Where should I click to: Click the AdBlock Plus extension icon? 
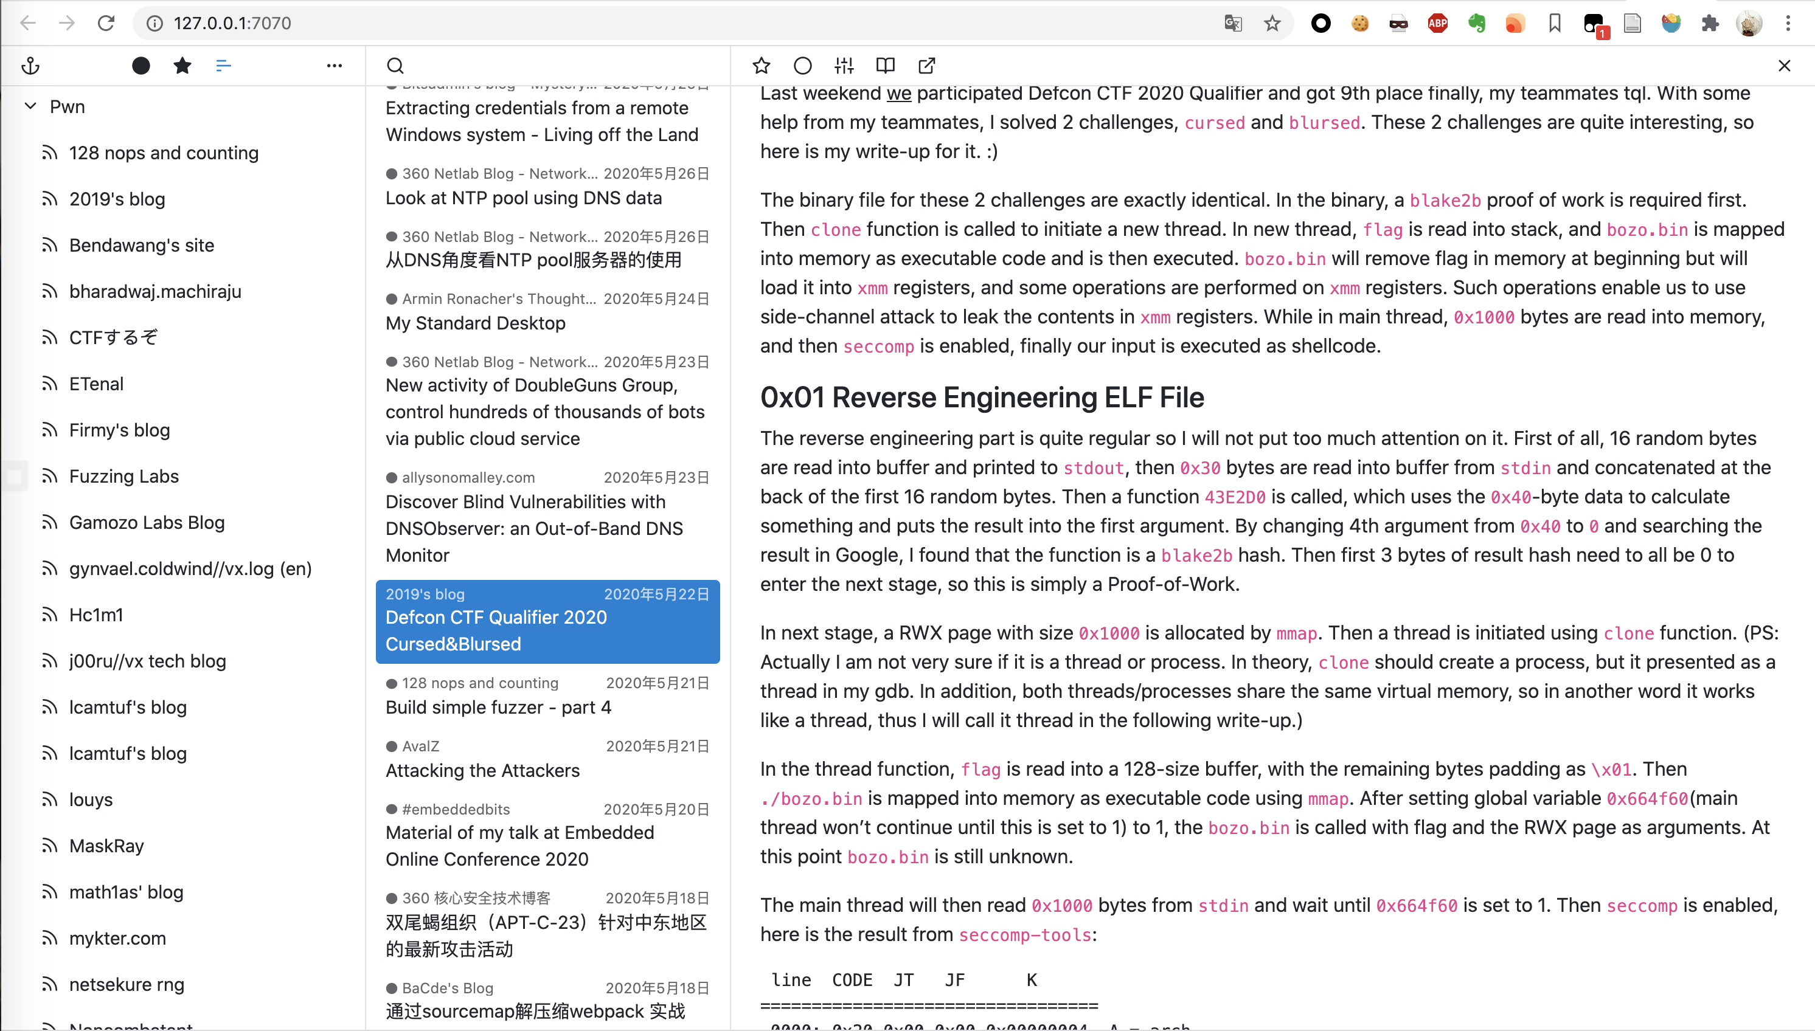1437,23
